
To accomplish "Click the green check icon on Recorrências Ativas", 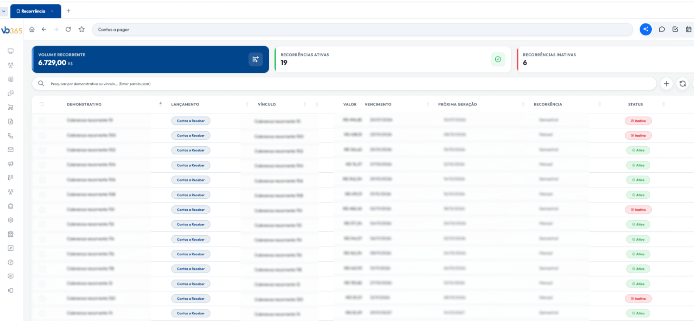I will [x=498, y=59].
